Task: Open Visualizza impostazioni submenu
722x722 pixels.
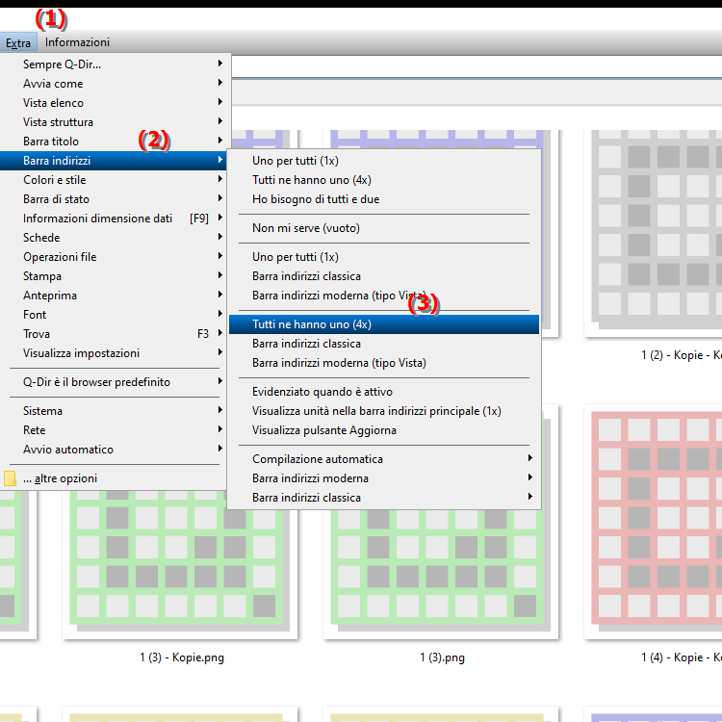Action: (x=114, y=353)
